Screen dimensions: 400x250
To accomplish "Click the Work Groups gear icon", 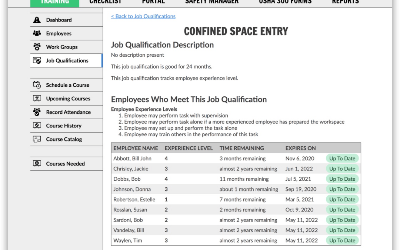I will click(37, 47).
